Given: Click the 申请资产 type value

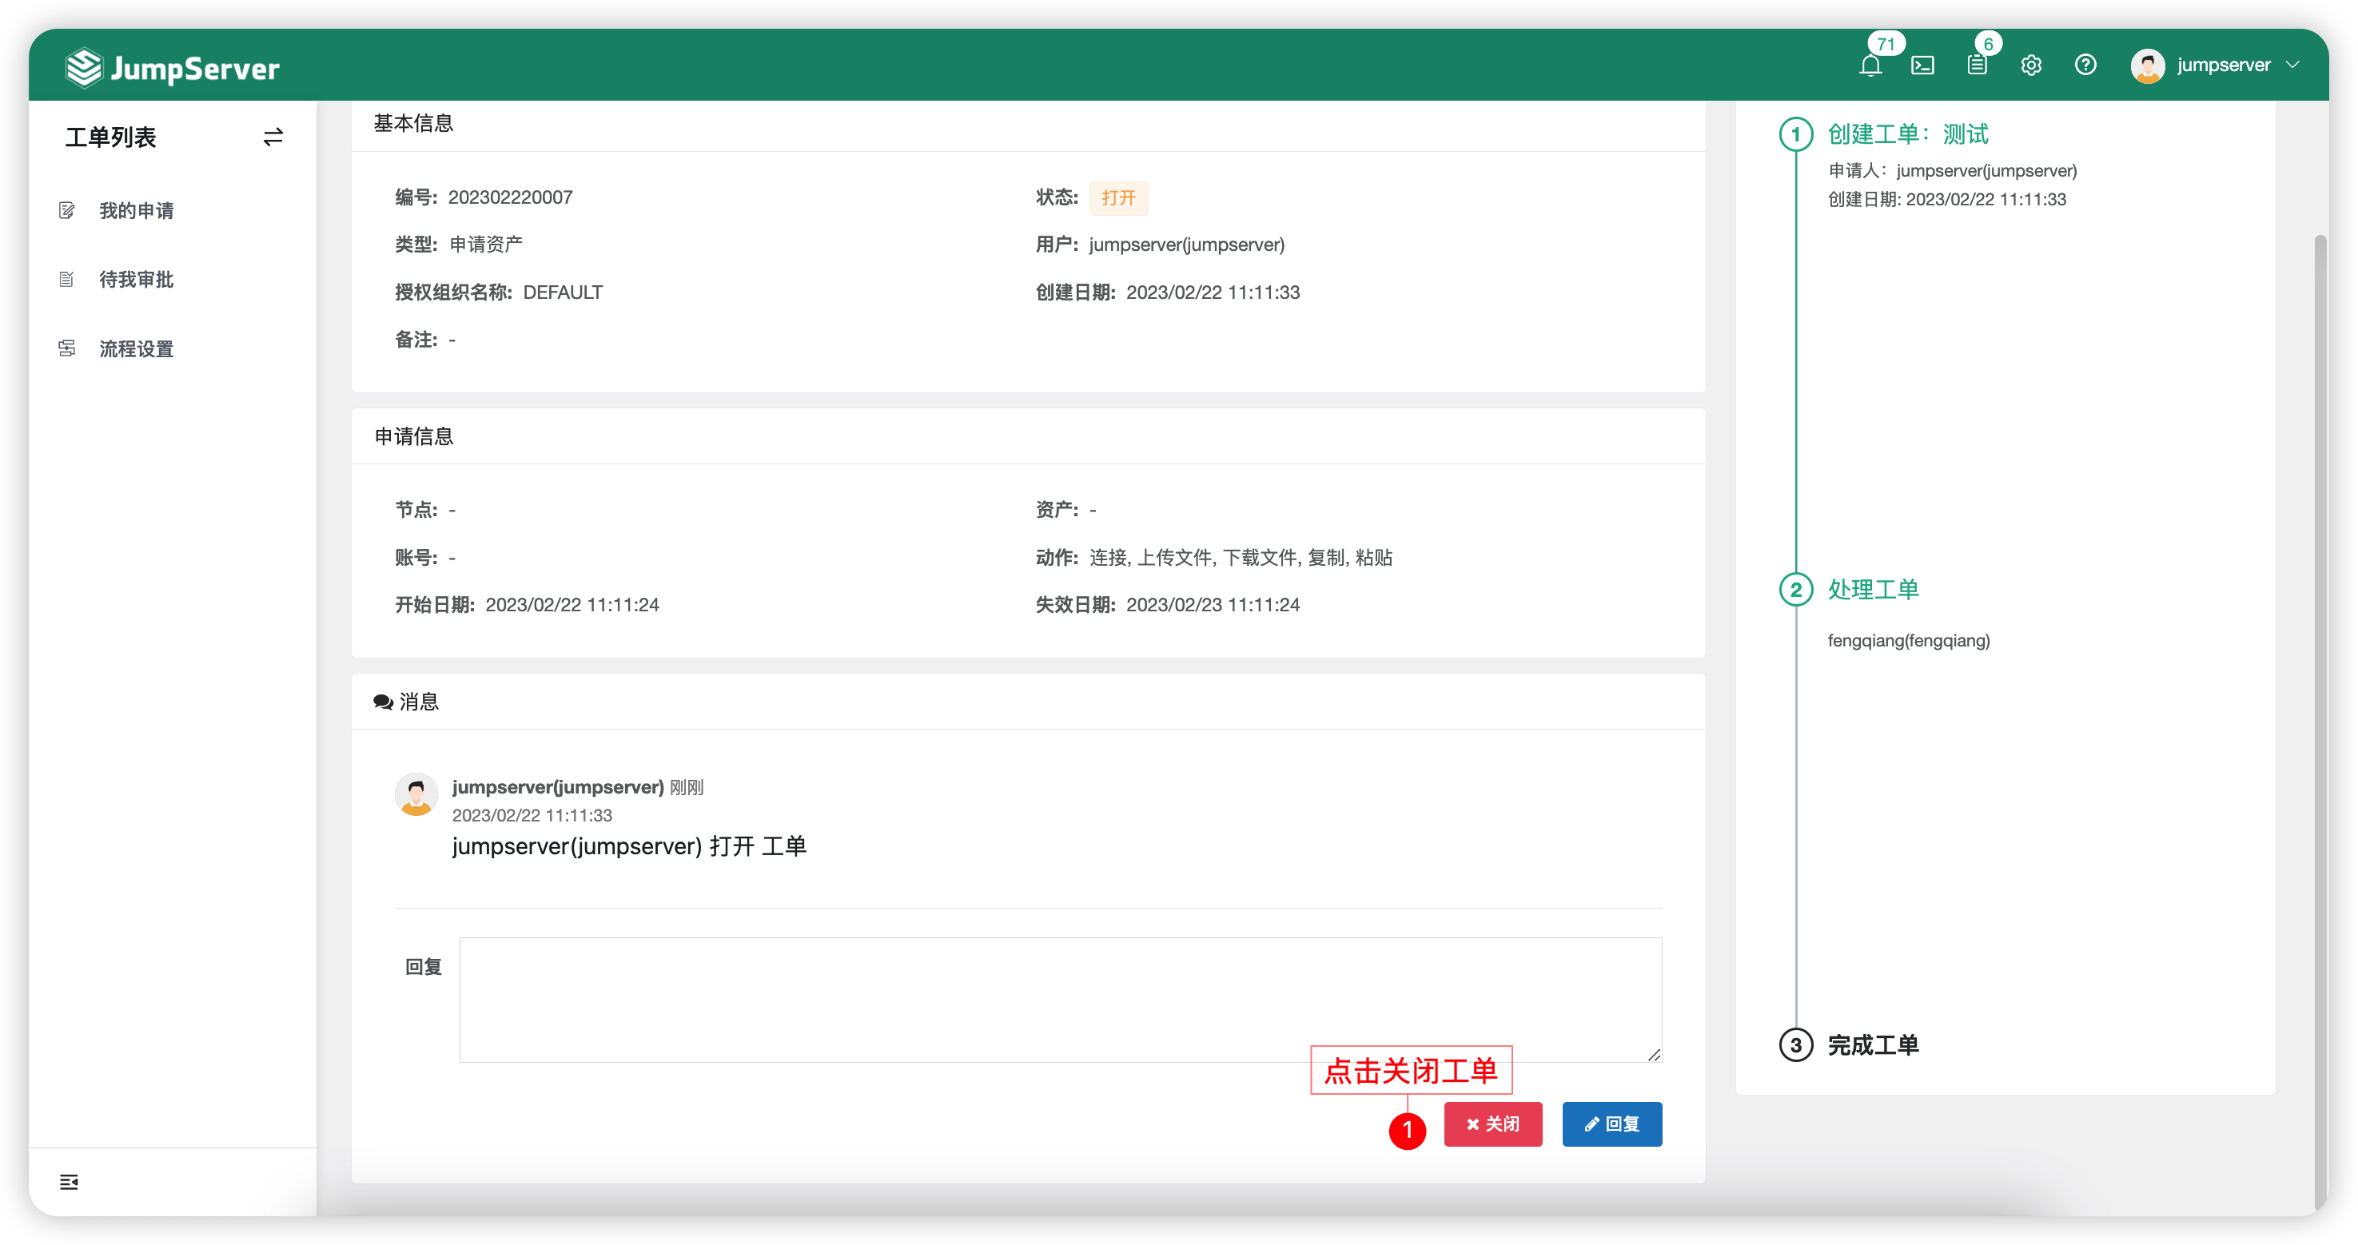Looking at the screenshot, I should 485,245.
